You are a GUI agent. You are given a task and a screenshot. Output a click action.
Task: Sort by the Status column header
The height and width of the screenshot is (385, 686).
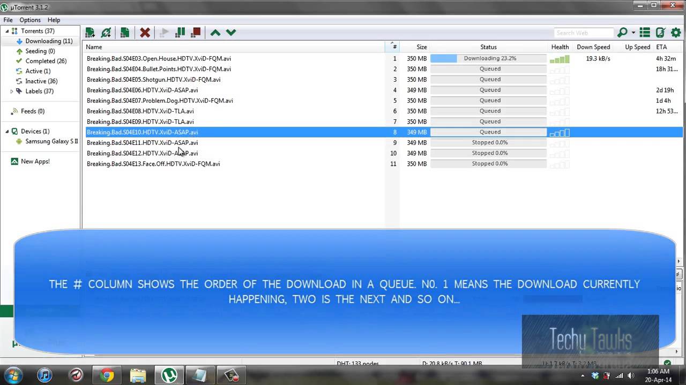(488, 47)
